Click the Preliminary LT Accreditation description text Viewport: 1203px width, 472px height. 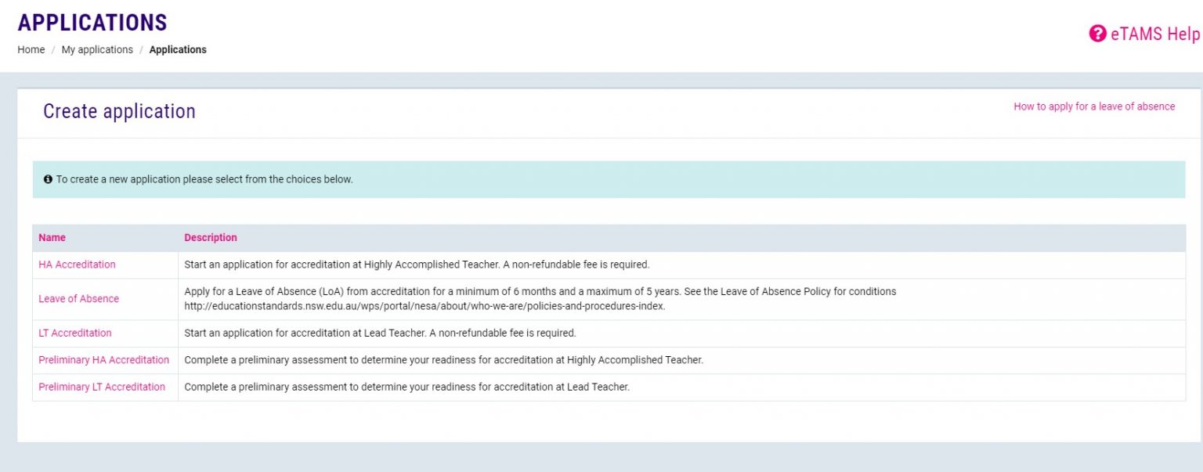(406, 387)
